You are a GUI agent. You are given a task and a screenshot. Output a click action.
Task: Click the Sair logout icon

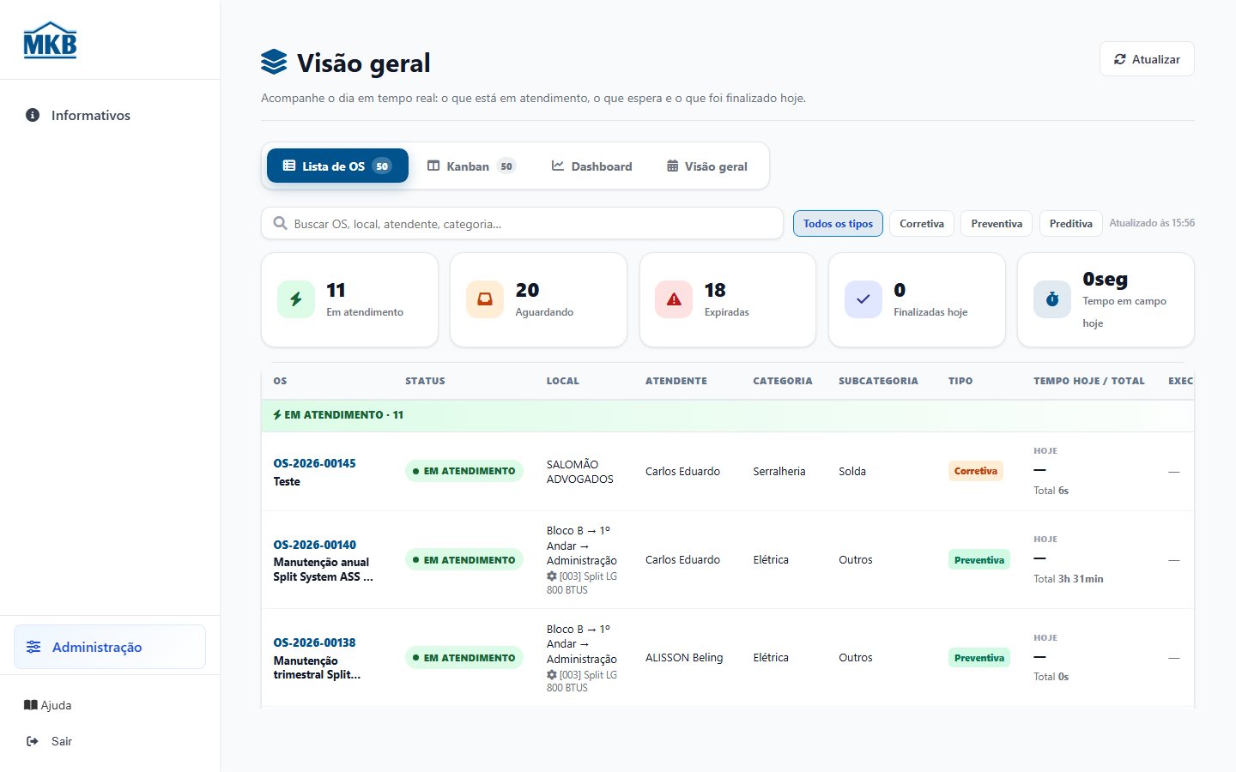(33, 741)
